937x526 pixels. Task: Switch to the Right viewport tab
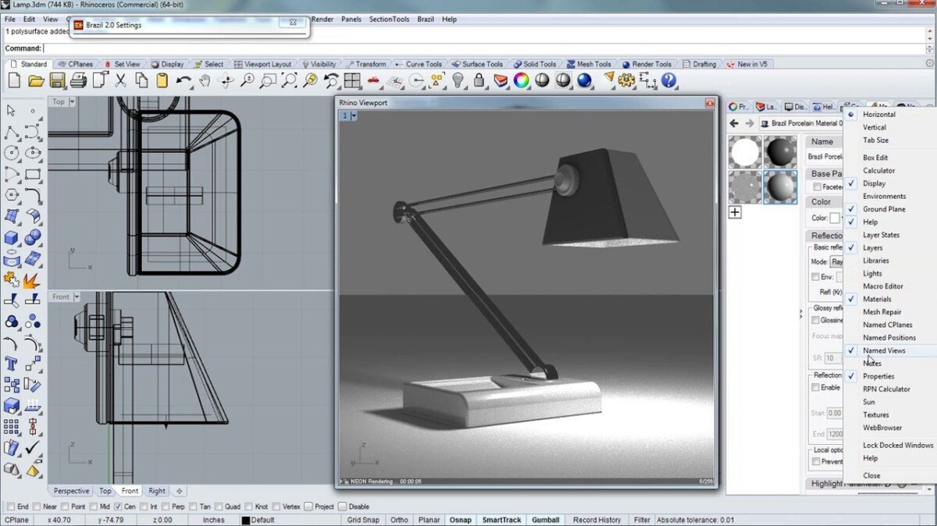(x=156, y=491)
